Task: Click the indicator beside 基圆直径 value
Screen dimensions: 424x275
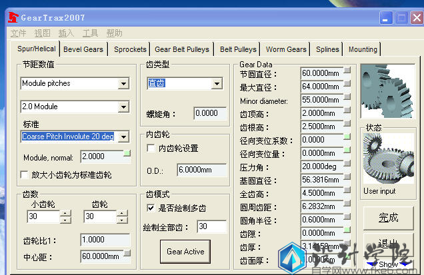Action: coord(347,180)
